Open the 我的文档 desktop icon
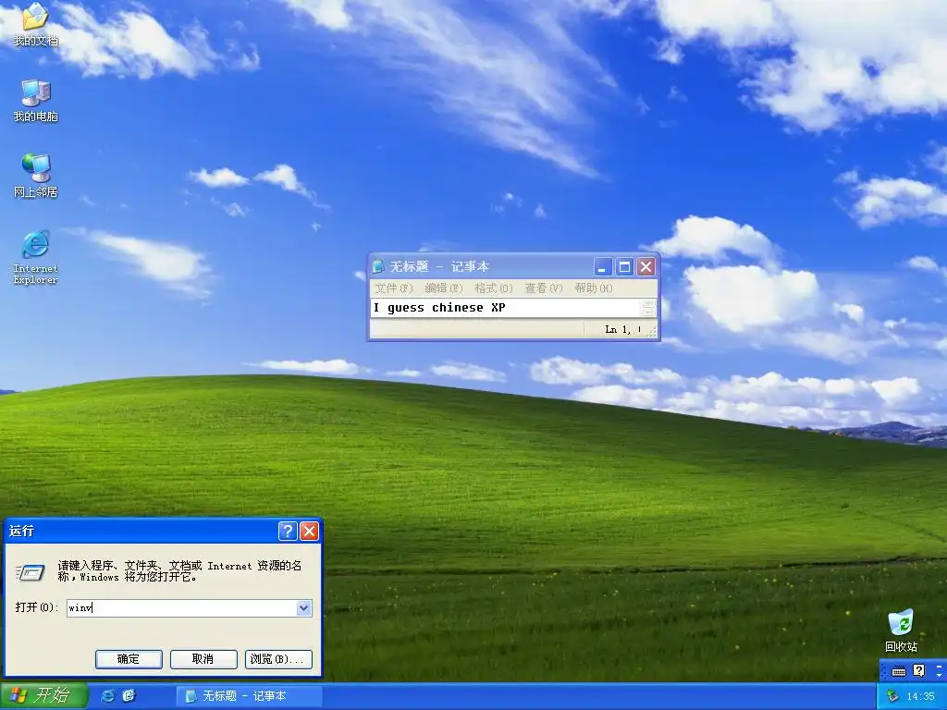Screen dimensions: 947x710 click(36, 24)
